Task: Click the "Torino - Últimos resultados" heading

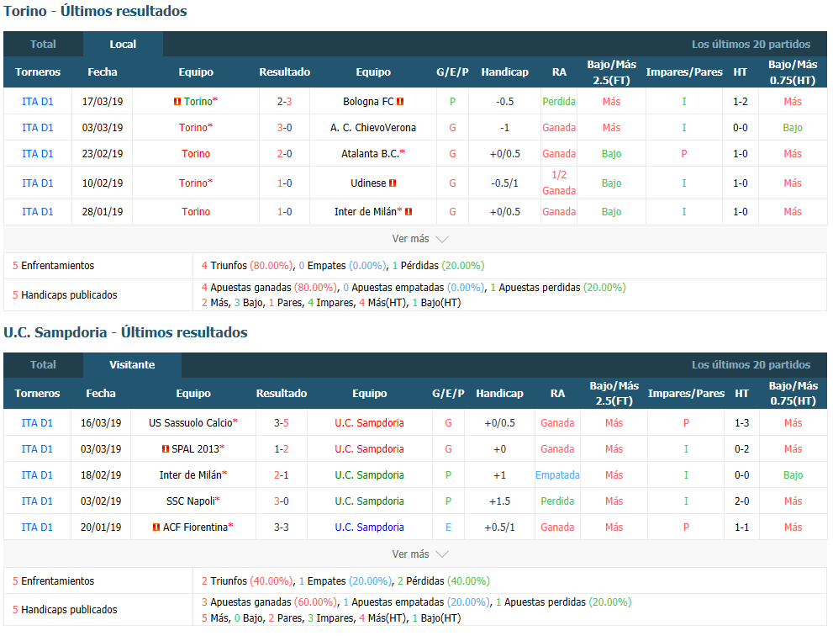Action: [96, 11]
